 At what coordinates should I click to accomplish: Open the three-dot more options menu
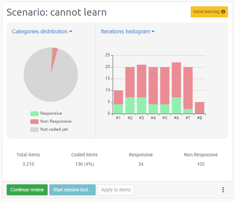tap(223, 190)
